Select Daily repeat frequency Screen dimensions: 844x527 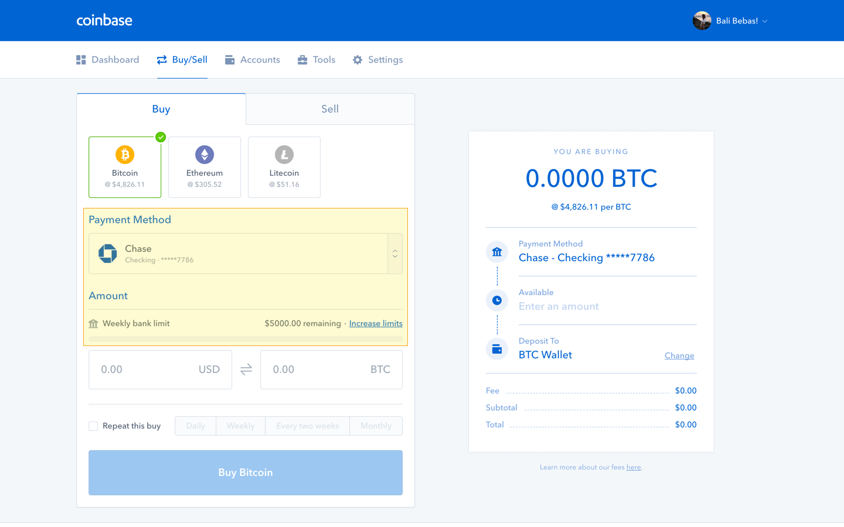(196, 426)
